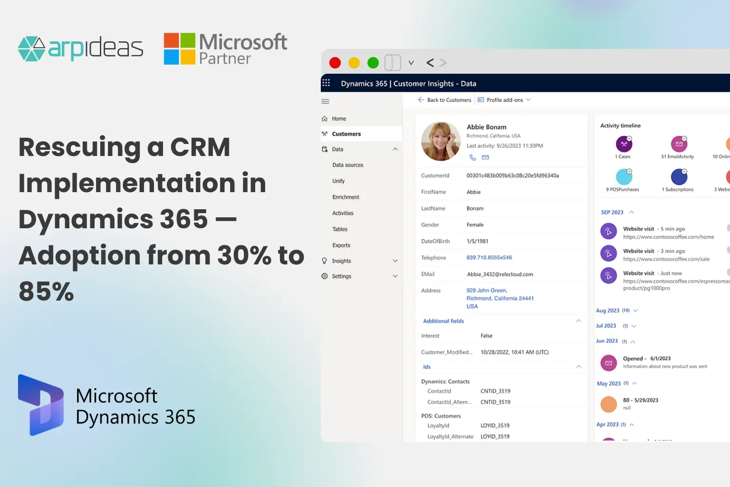The height and width of the screenshot is (487, 730).
Task: Click the contosocoffee.com/sale URL
Action: coord(666,259)
